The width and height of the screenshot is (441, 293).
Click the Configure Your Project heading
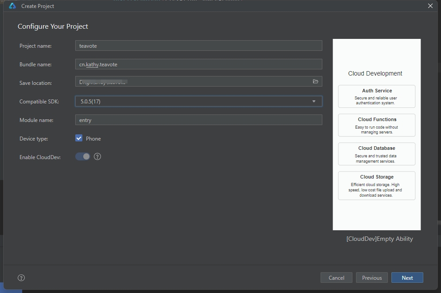53,27
